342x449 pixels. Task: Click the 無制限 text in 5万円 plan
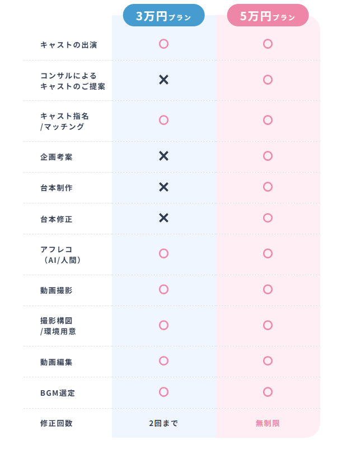268,423
